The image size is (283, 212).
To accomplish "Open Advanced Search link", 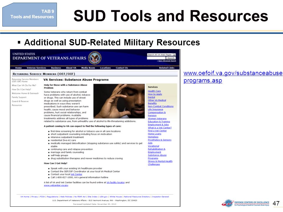I will [167, 61].
